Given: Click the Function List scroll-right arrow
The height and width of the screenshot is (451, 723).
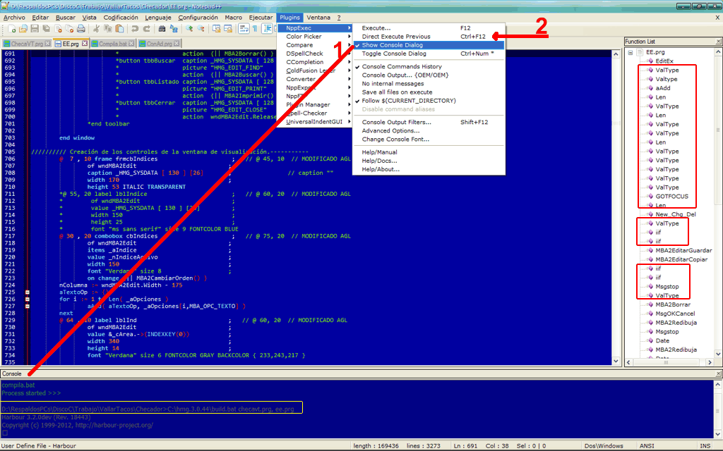Looking at the screenshot, I should [x=710, y=363].
